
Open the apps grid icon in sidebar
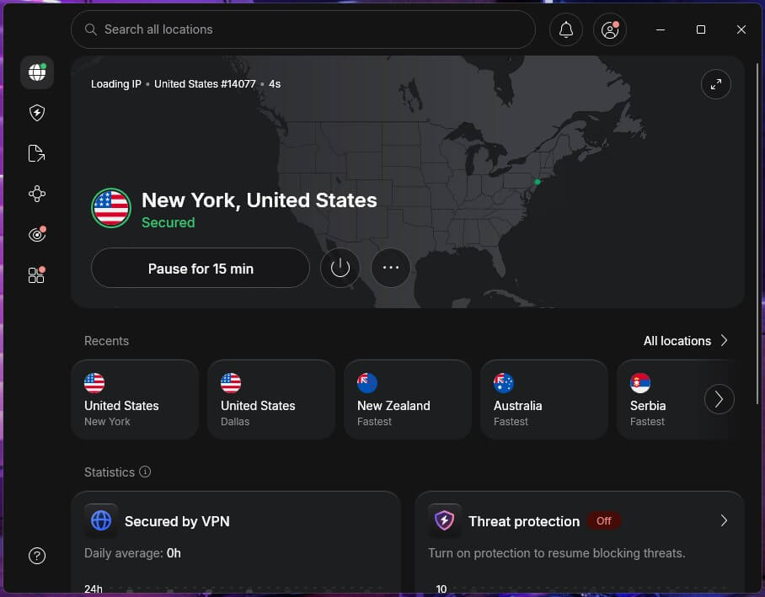37,275
